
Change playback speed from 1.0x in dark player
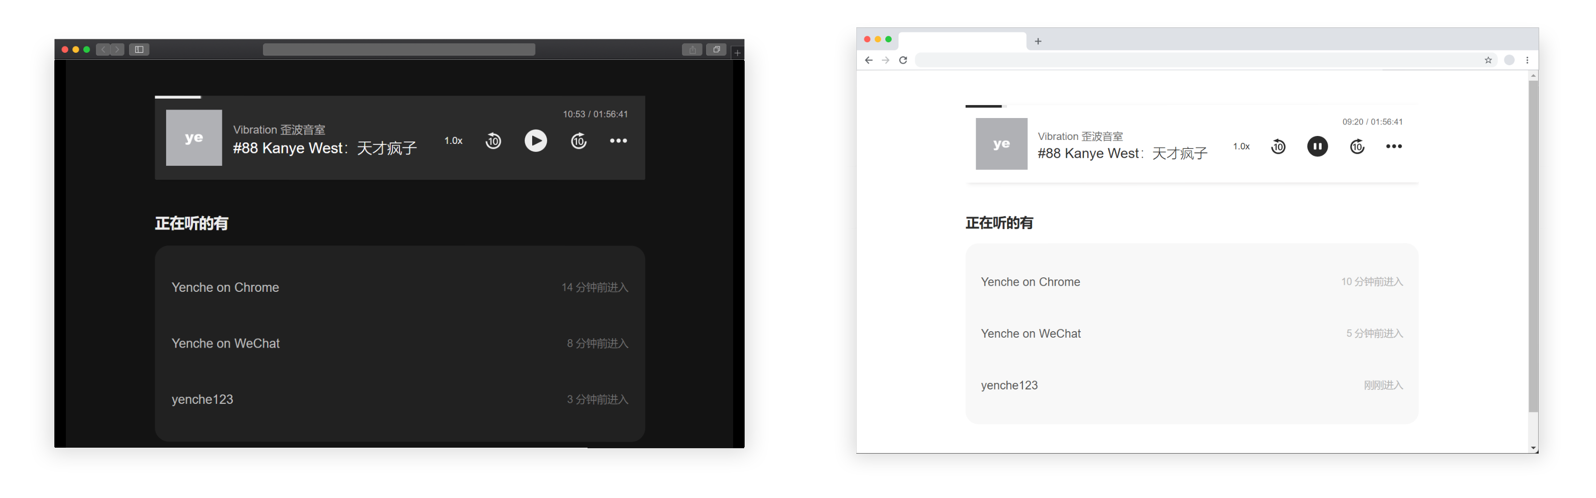[x=453, y=140]
